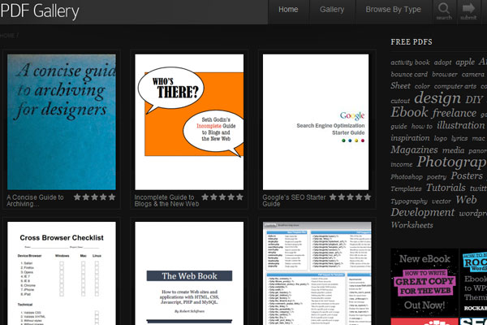
Task: Rate Concise Guide to Archiving three stars
Action: click(x=94, y=197)
